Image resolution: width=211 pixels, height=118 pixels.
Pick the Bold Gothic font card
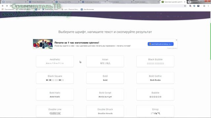point(155,78)
